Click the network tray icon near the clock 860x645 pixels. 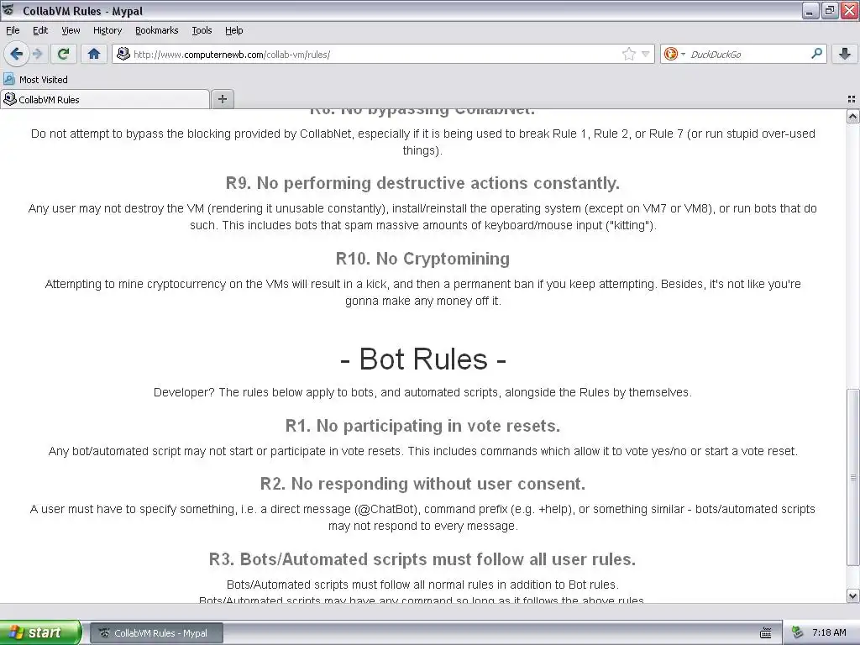pyautogui.click(x=798, y=632)
